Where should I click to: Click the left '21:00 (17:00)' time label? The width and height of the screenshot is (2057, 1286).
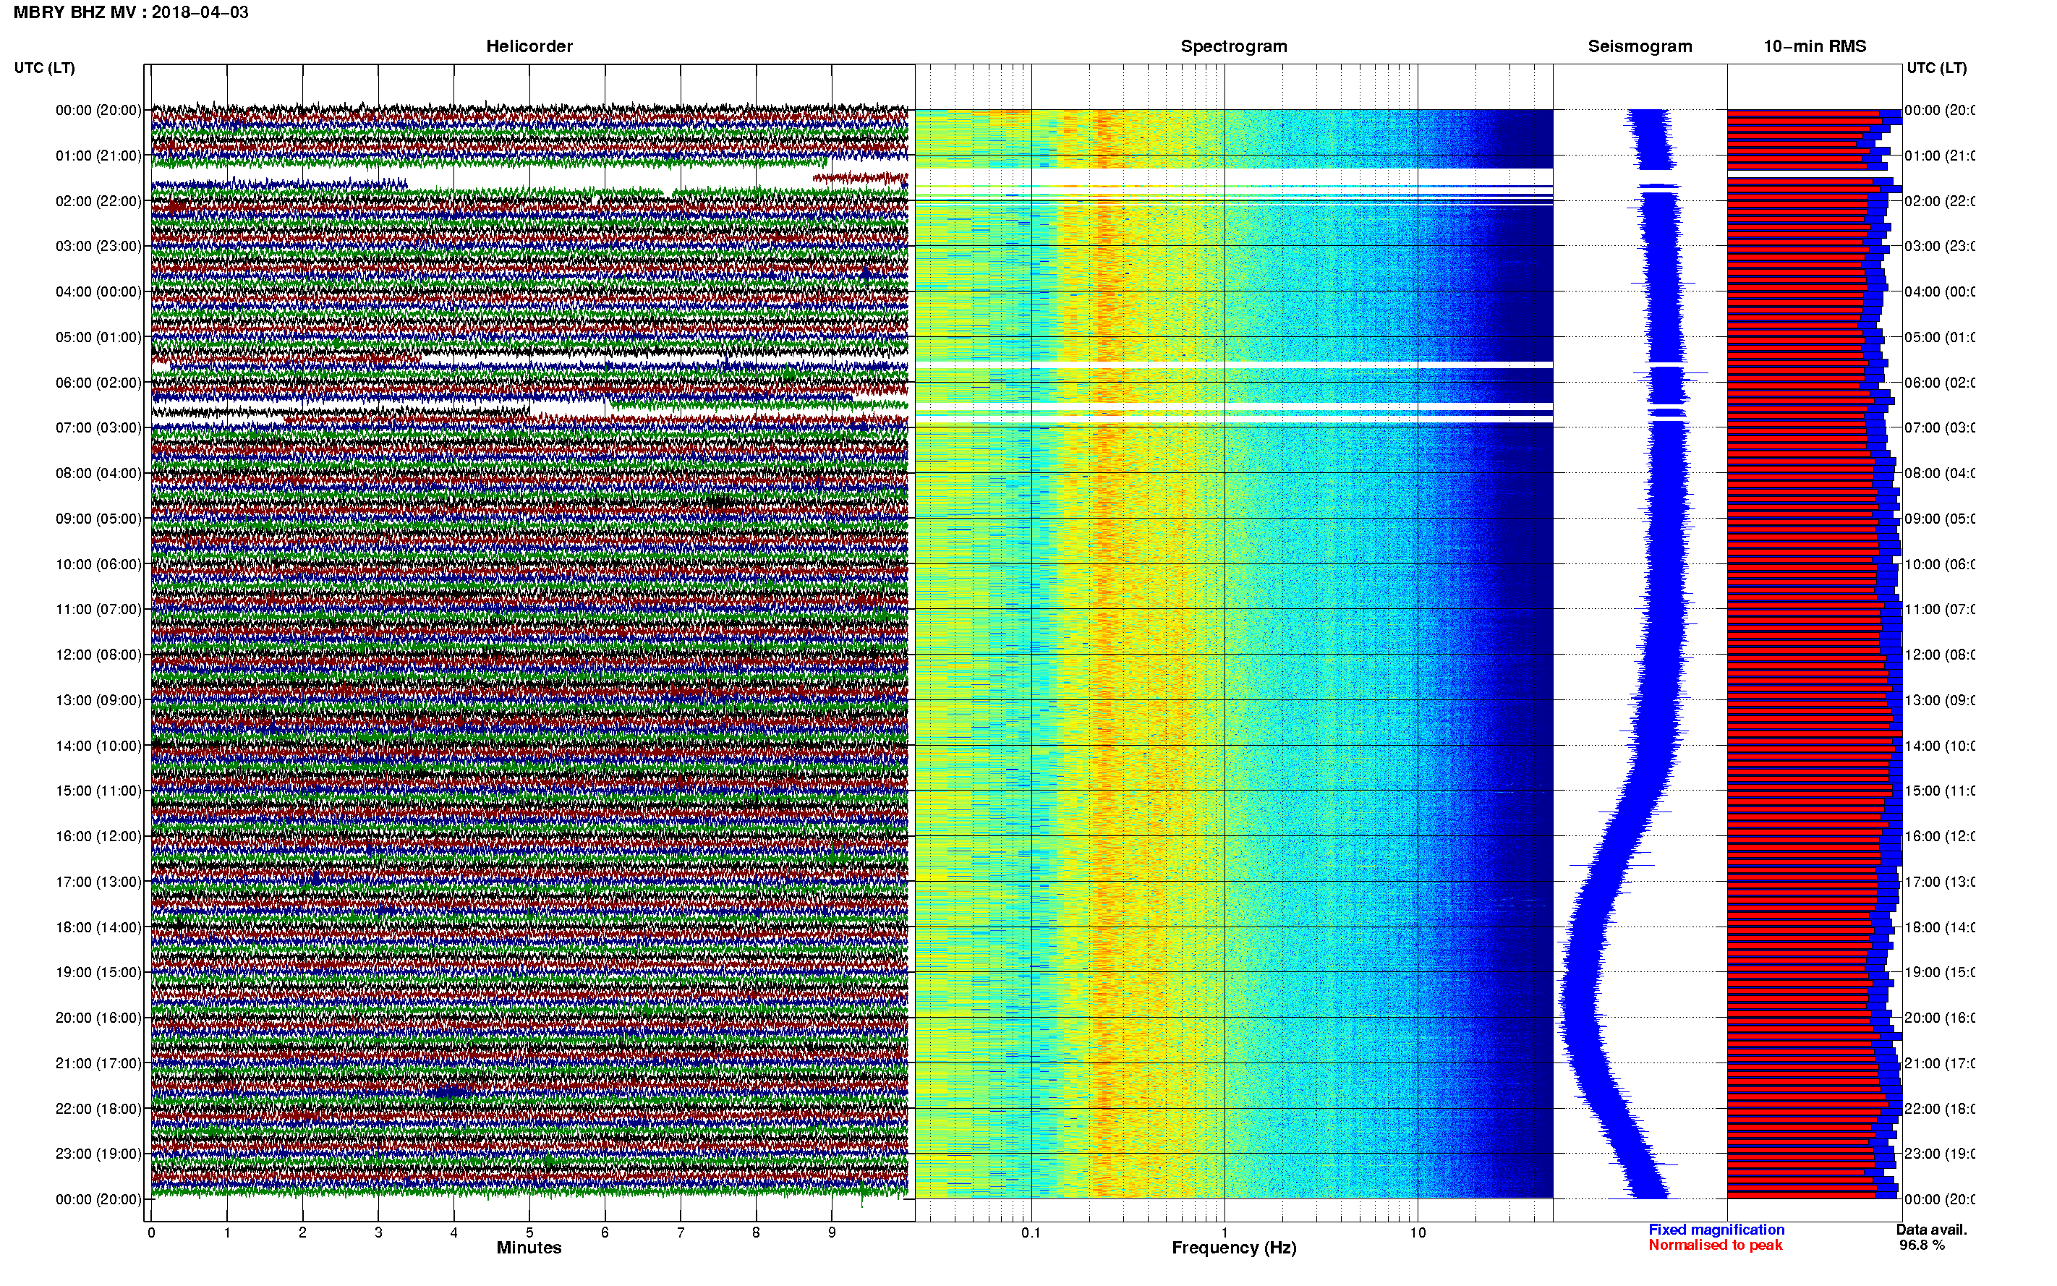tap(98, 1063)
